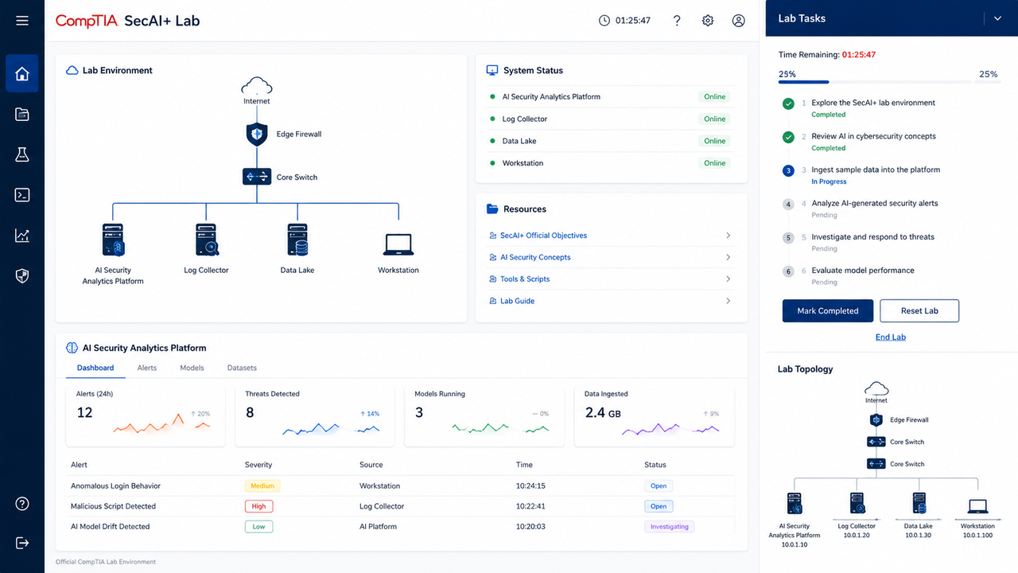Click the High severity badge

pyautogui.click(x=259, y=506)
